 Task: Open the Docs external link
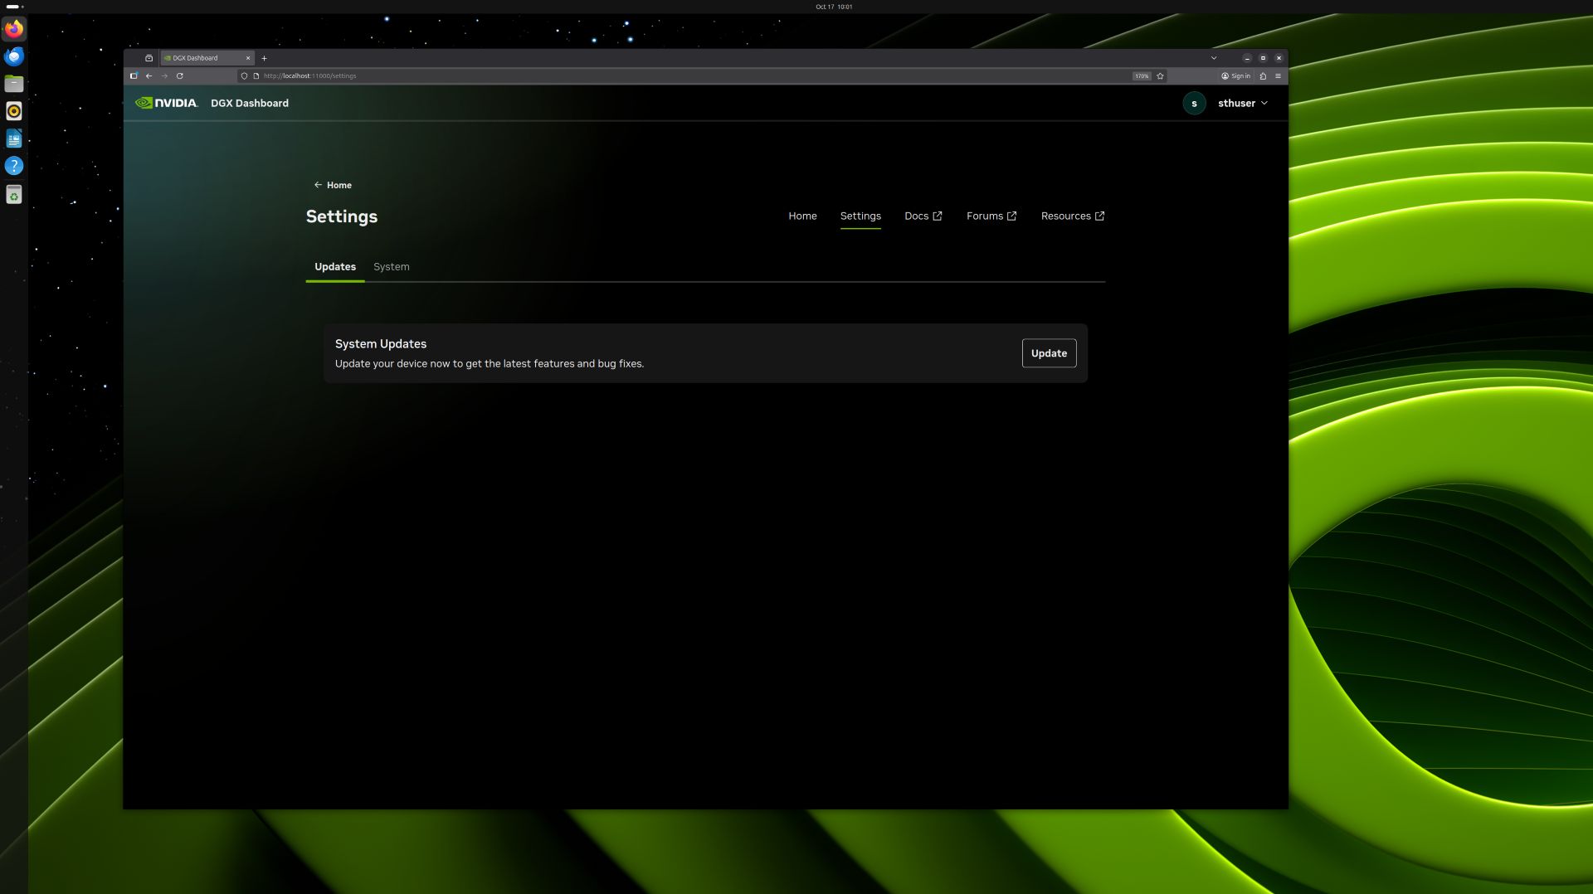pyautogui.click(x=923, y=216)
